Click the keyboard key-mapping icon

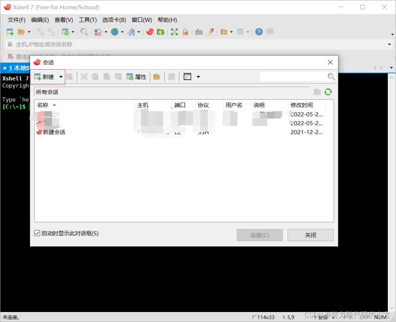coord(199,32)
